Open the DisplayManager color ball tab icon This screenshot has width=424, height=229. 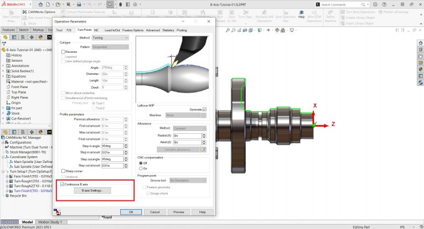[40, 37]
